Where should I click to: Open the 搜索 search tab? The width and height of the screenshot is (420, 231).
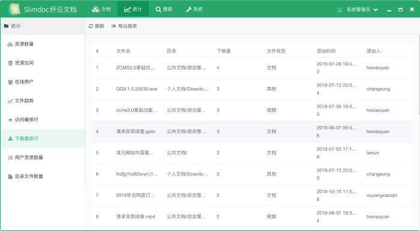[164, 9]
